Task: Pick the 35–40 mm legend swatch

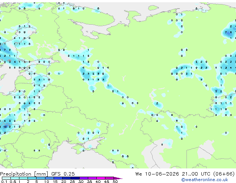Action: (92, 178)
